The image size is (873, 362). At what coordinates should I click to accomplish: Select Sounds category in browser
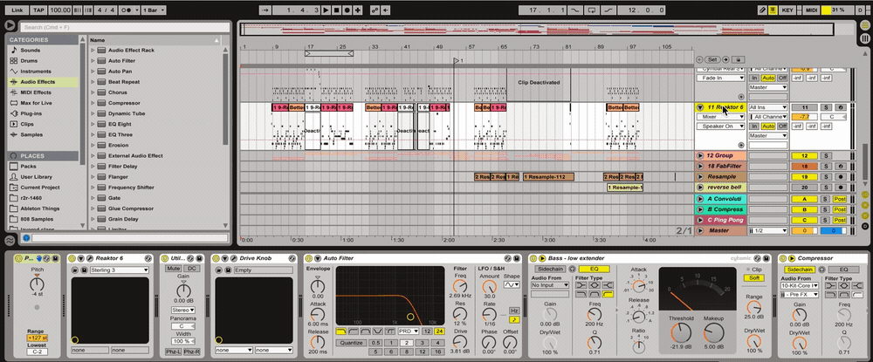30,50
